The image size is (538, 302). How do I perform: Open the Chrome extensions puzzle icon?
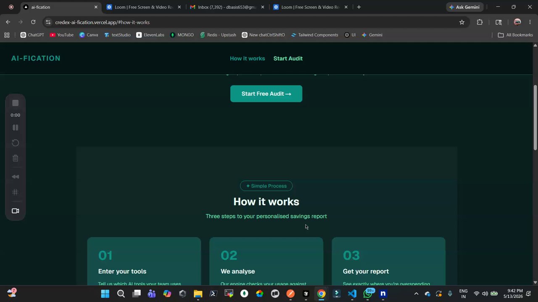coord(480,22)
